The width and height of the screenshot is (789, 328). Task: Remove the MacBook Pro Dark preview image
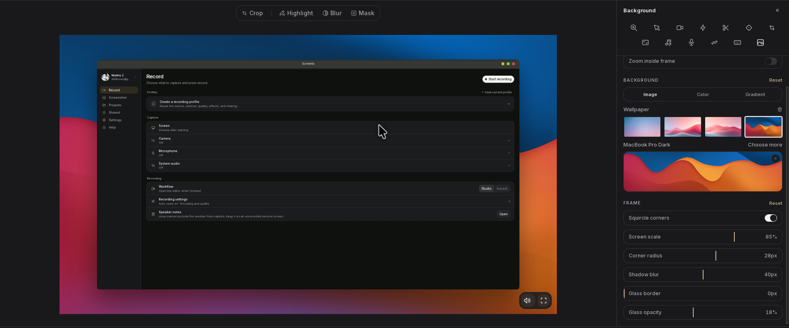coord(775,158)
